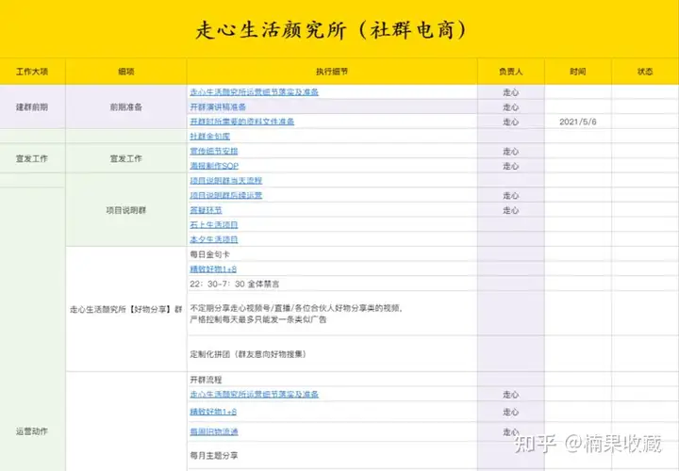
Task: Select 走心 owner cell in 2021/5/6 row
Action: (x=510, y=122)
